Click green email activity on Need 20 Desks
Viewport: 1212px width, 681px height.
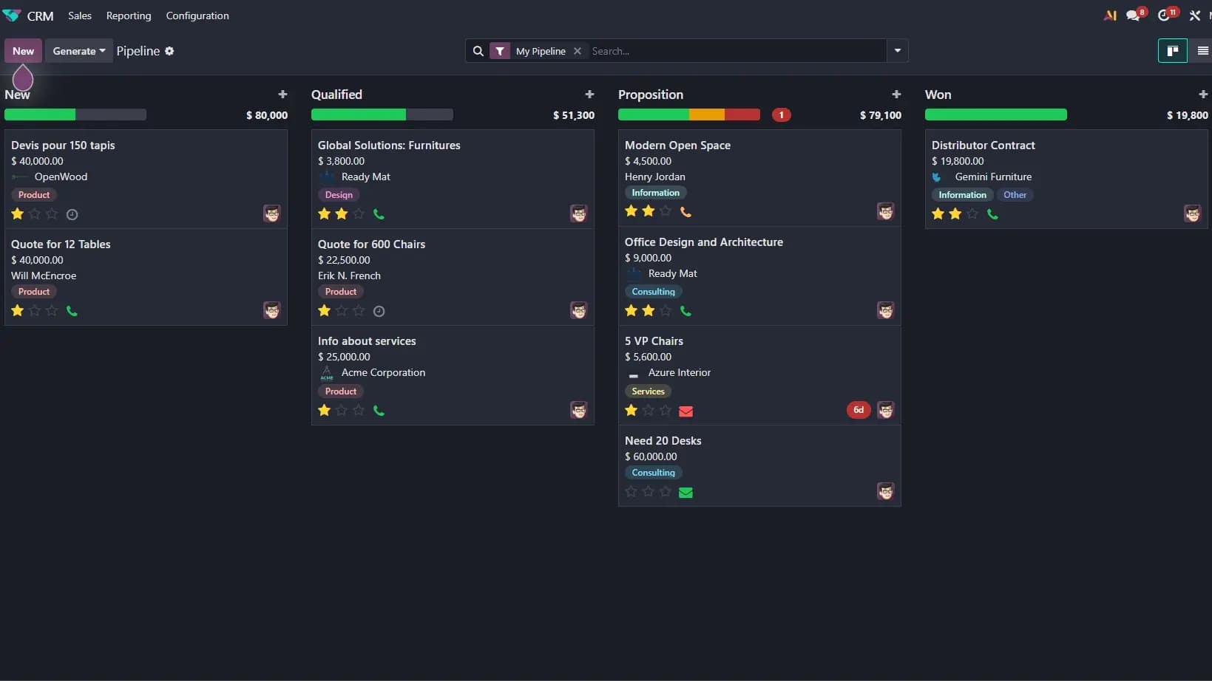(685, 493)
